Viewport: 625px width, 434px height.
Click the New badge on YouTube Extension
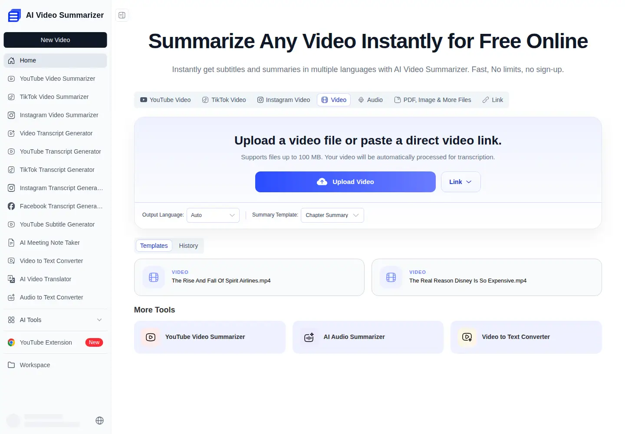click(94, 342)
